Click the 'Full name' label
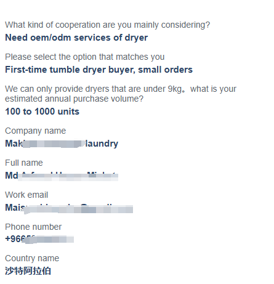 click(24, 163)
